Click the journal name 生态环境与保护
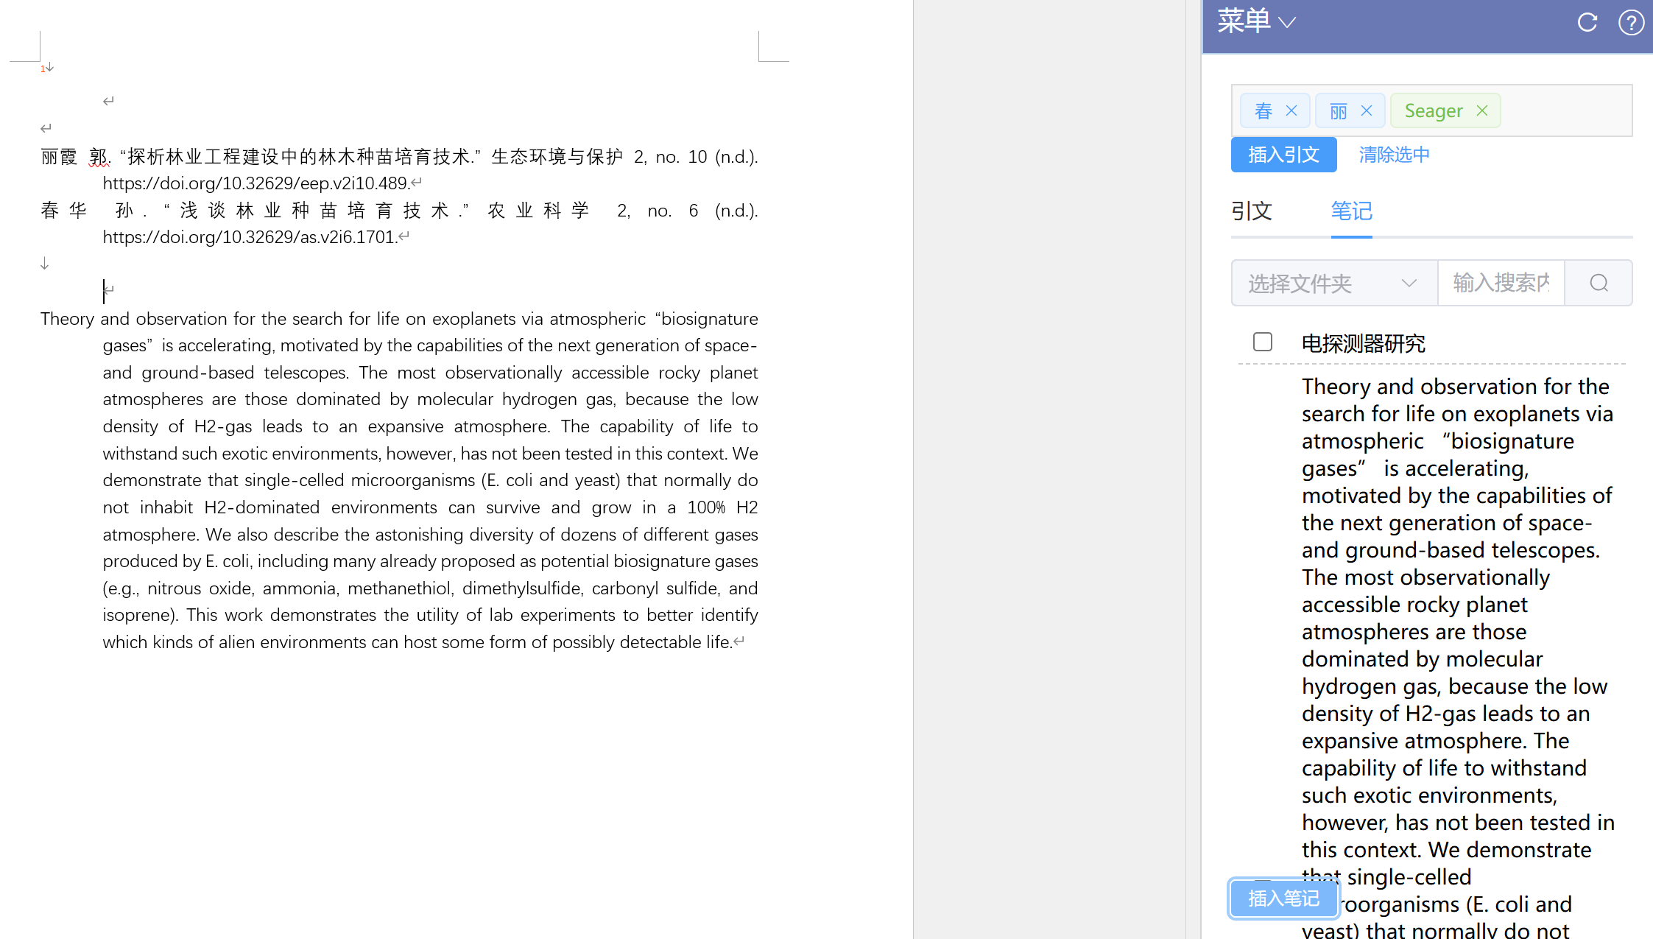 557,157
